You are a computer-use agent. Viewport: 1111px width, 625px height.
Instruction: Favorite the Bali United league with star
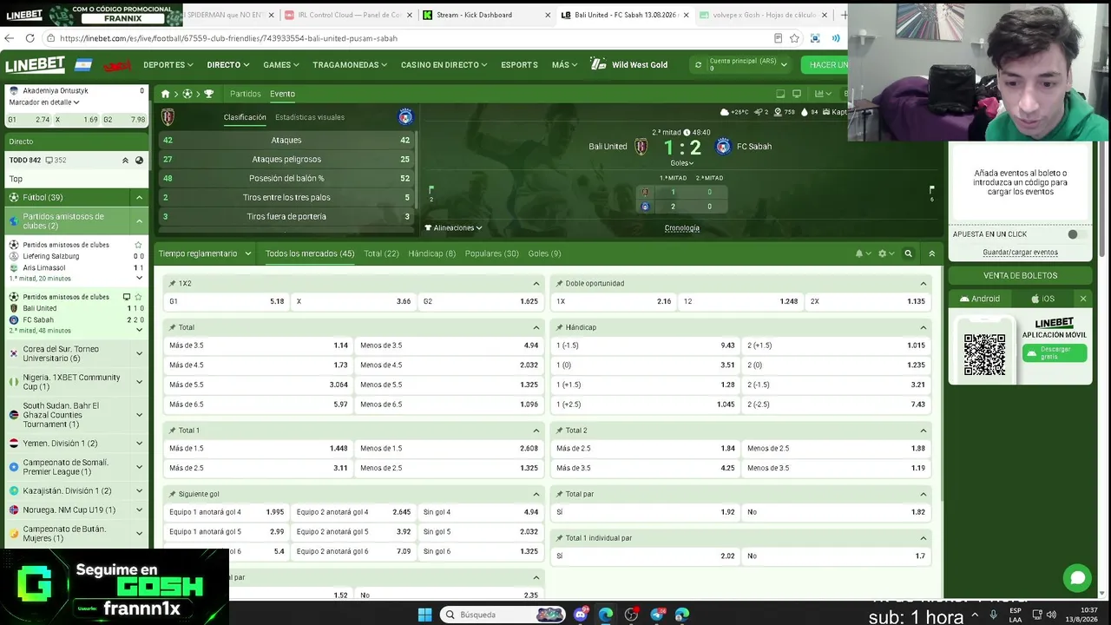[138, 297]
